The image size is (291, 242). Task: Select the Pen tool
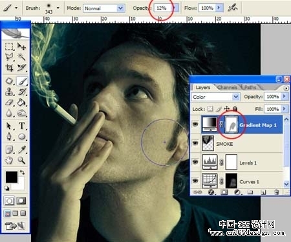point(9,136)
